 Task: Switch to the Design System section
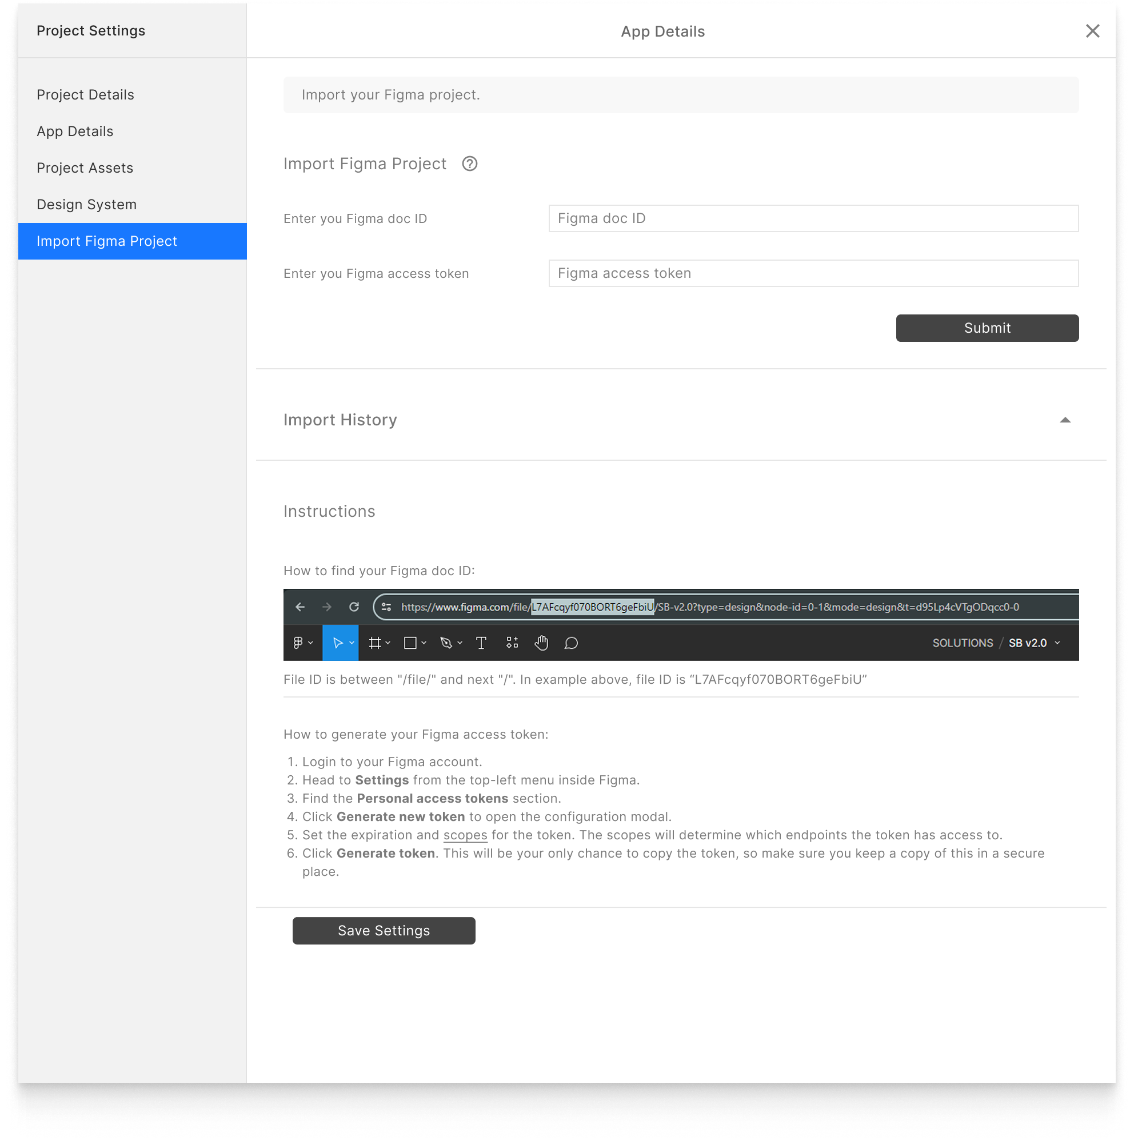[x=87, y=204]
